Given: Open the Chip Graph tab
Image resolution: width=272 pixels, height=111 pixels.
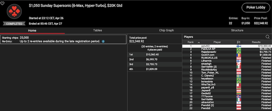Looking at the screenshot, I should click(x=166, y=31).
